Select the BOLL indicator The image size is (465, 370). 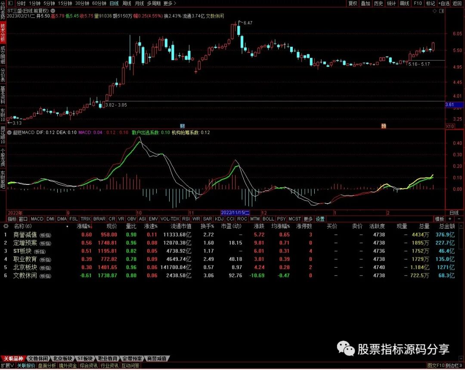(x=268, y=219)
